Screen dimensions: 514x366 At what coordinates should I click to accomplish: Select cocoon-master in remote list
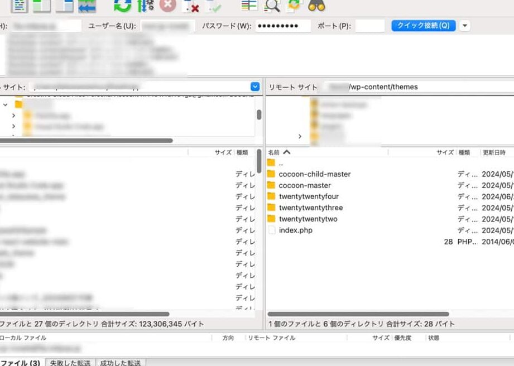click(305, 185)
